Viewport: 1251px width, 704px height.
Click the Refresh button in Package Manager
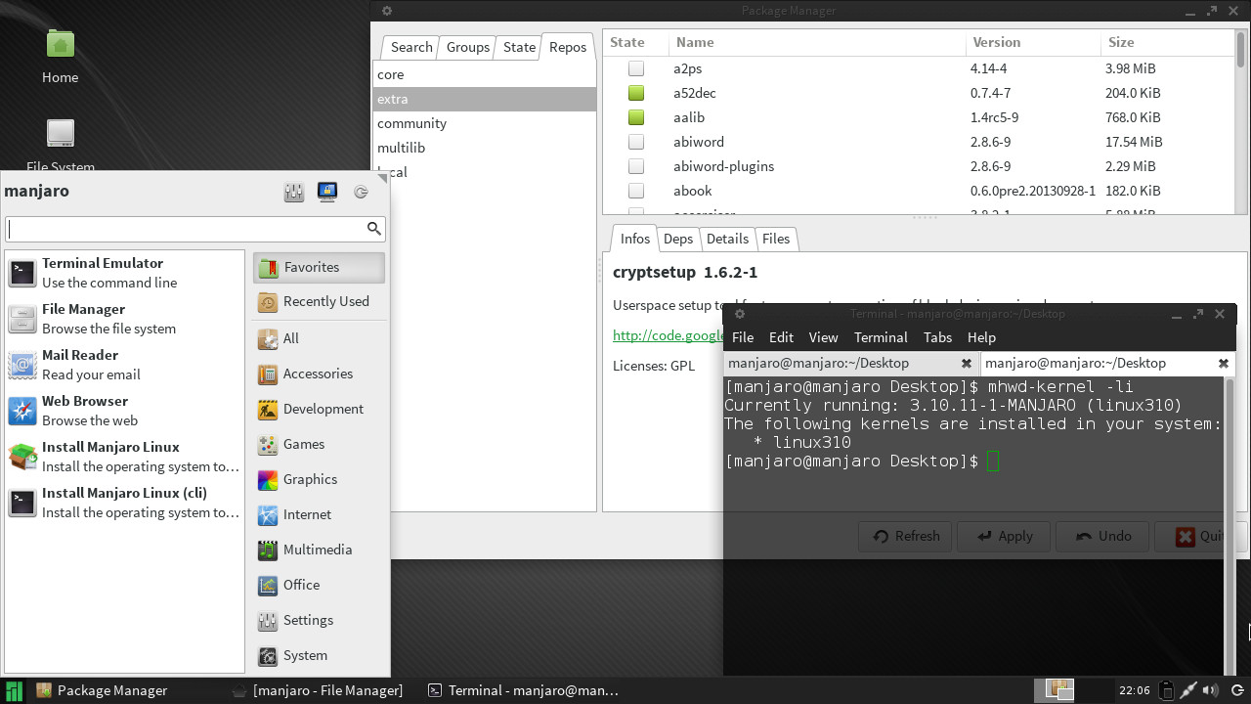click(905, 536)
